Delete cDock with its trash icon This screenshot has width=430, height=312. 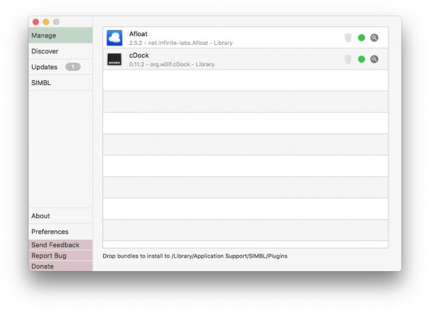(x=348, y=59)
